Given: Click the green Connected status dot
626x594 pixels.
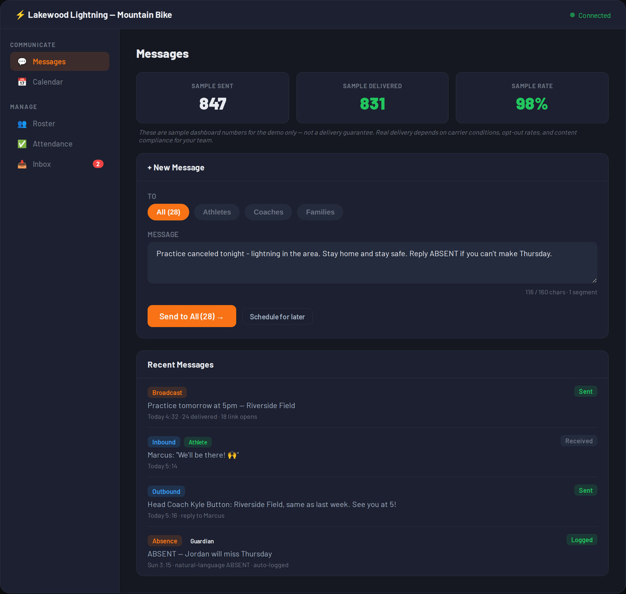Looking at the screenshot, I should click(572, 15).
